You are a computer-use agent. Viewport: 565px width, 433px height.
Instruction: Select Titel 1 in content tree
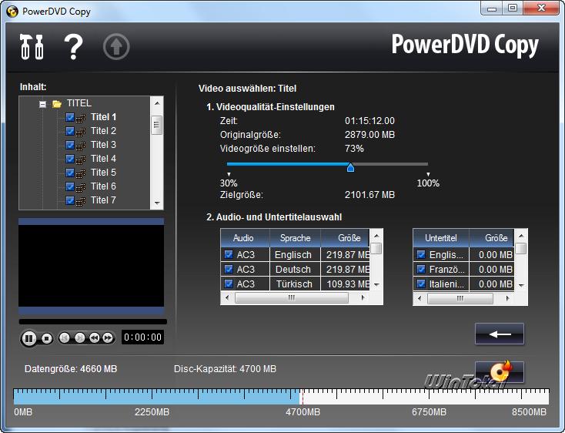point(103,117)
